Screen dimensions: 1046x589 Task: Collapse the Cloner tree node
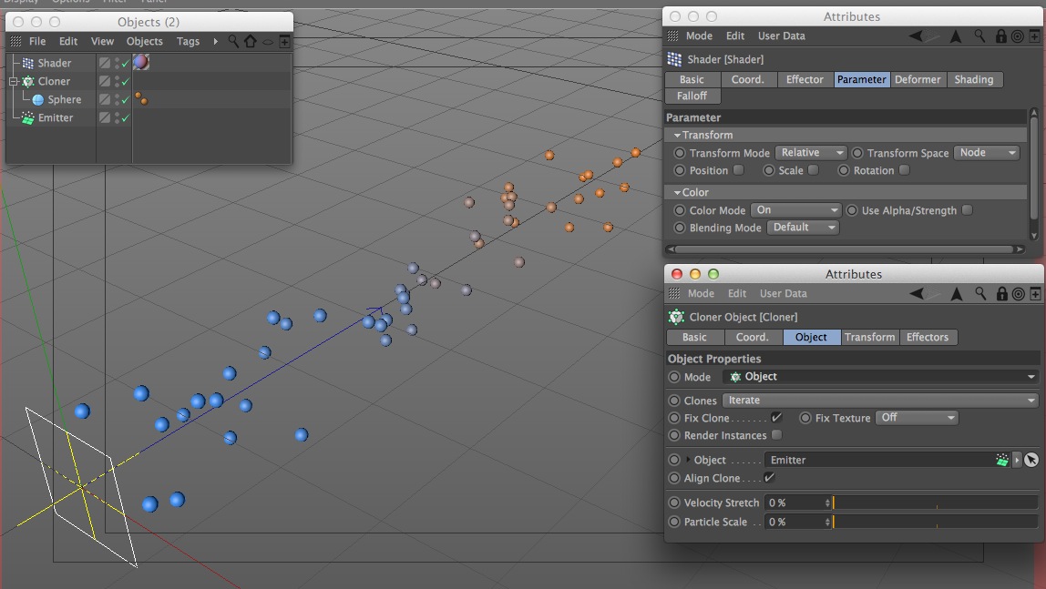click(13, 81)
